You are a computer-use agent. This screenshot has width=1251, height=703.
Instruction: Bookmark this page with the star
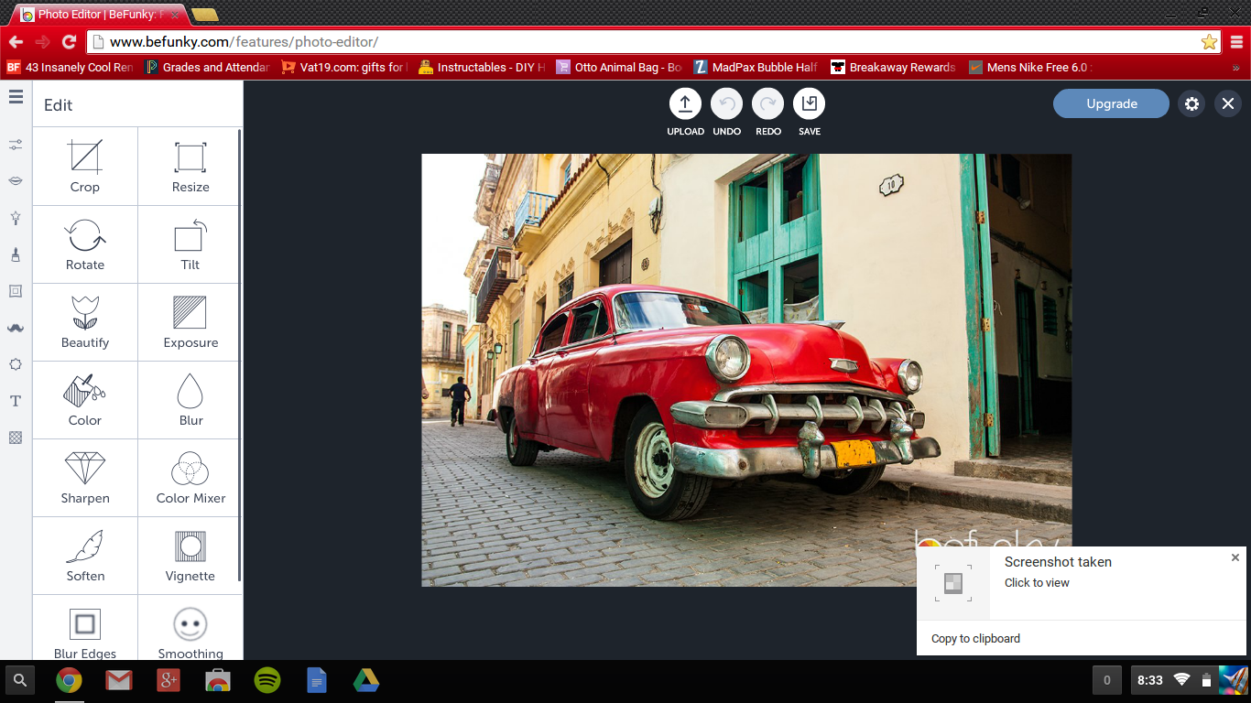point(1209,42)
